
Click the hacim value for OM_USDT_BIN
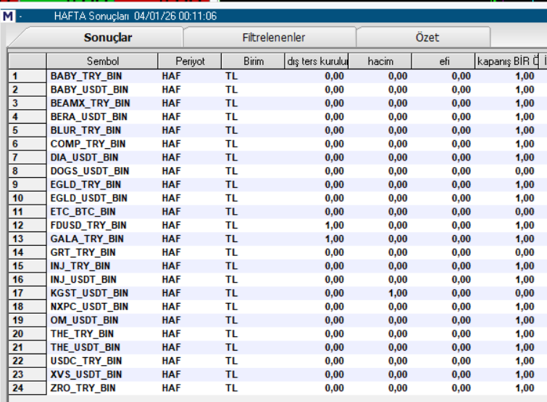[x=398, y=320]
